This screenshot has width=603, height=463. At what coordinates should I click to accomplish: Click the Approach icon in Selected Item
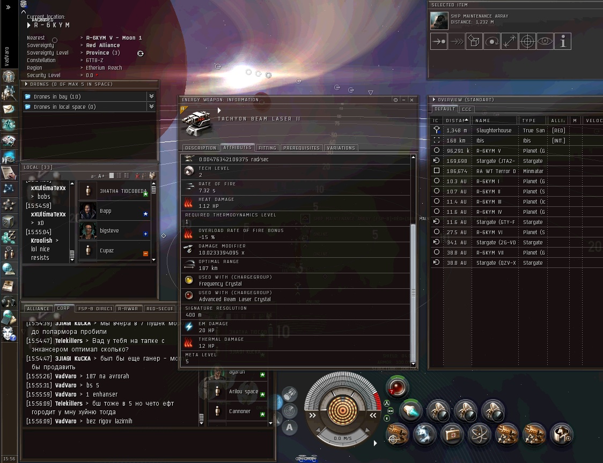pyautogui.click(x=439, y=41)
